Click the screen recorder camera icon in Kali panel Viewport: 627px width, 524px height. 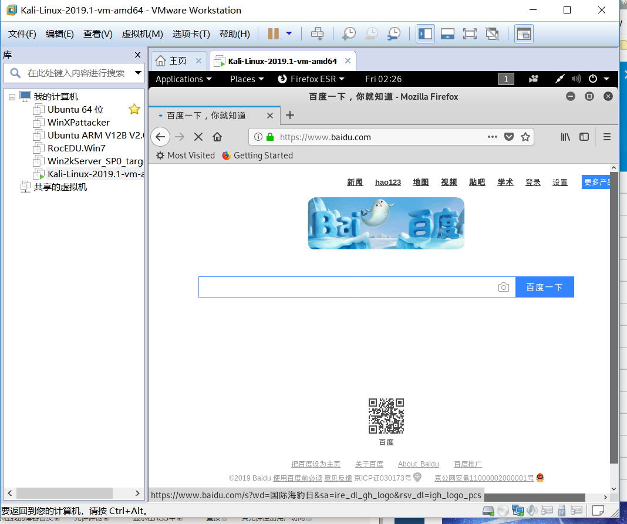pyautogui.click(x=534, y=79)
